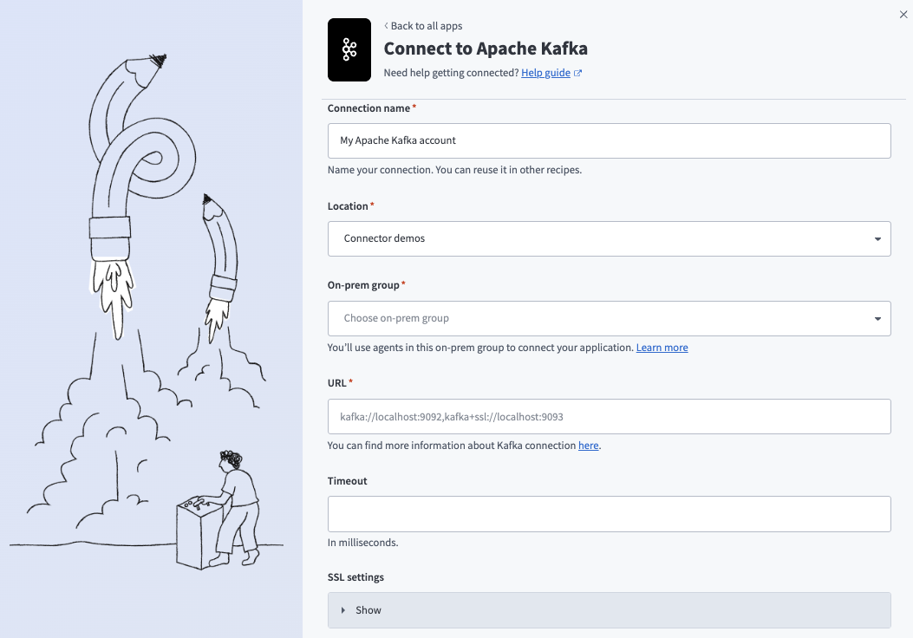Click the My Apache Kafka account text
The image size is (913, 638).
tap(400, 140)
